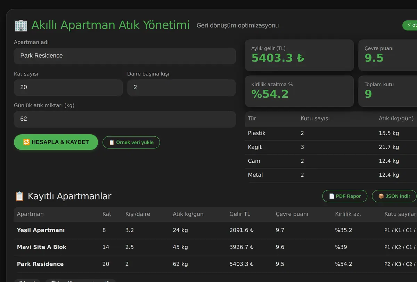The height and width of the screenshot is (282, 417).
Task: Click the Geri dönüşüm optimizasyonu subtitle
Action: tap(237, 25)
